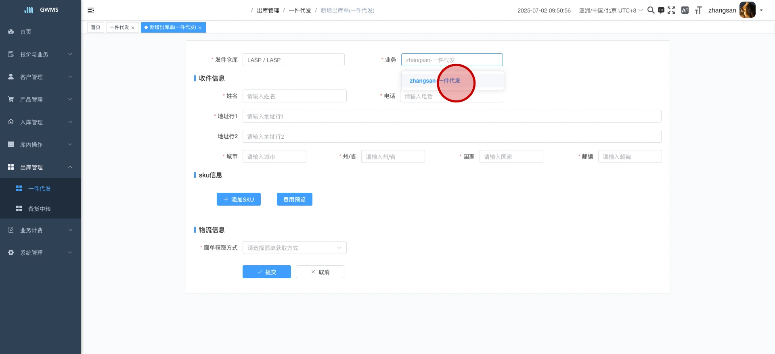
Task: Open the timezone 亚洲/中国/北京 selector
Action: click(610, 10)
